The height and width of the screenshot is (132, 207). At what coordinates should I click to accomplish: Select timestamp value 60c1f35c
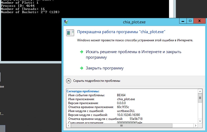tap(123, 107)
